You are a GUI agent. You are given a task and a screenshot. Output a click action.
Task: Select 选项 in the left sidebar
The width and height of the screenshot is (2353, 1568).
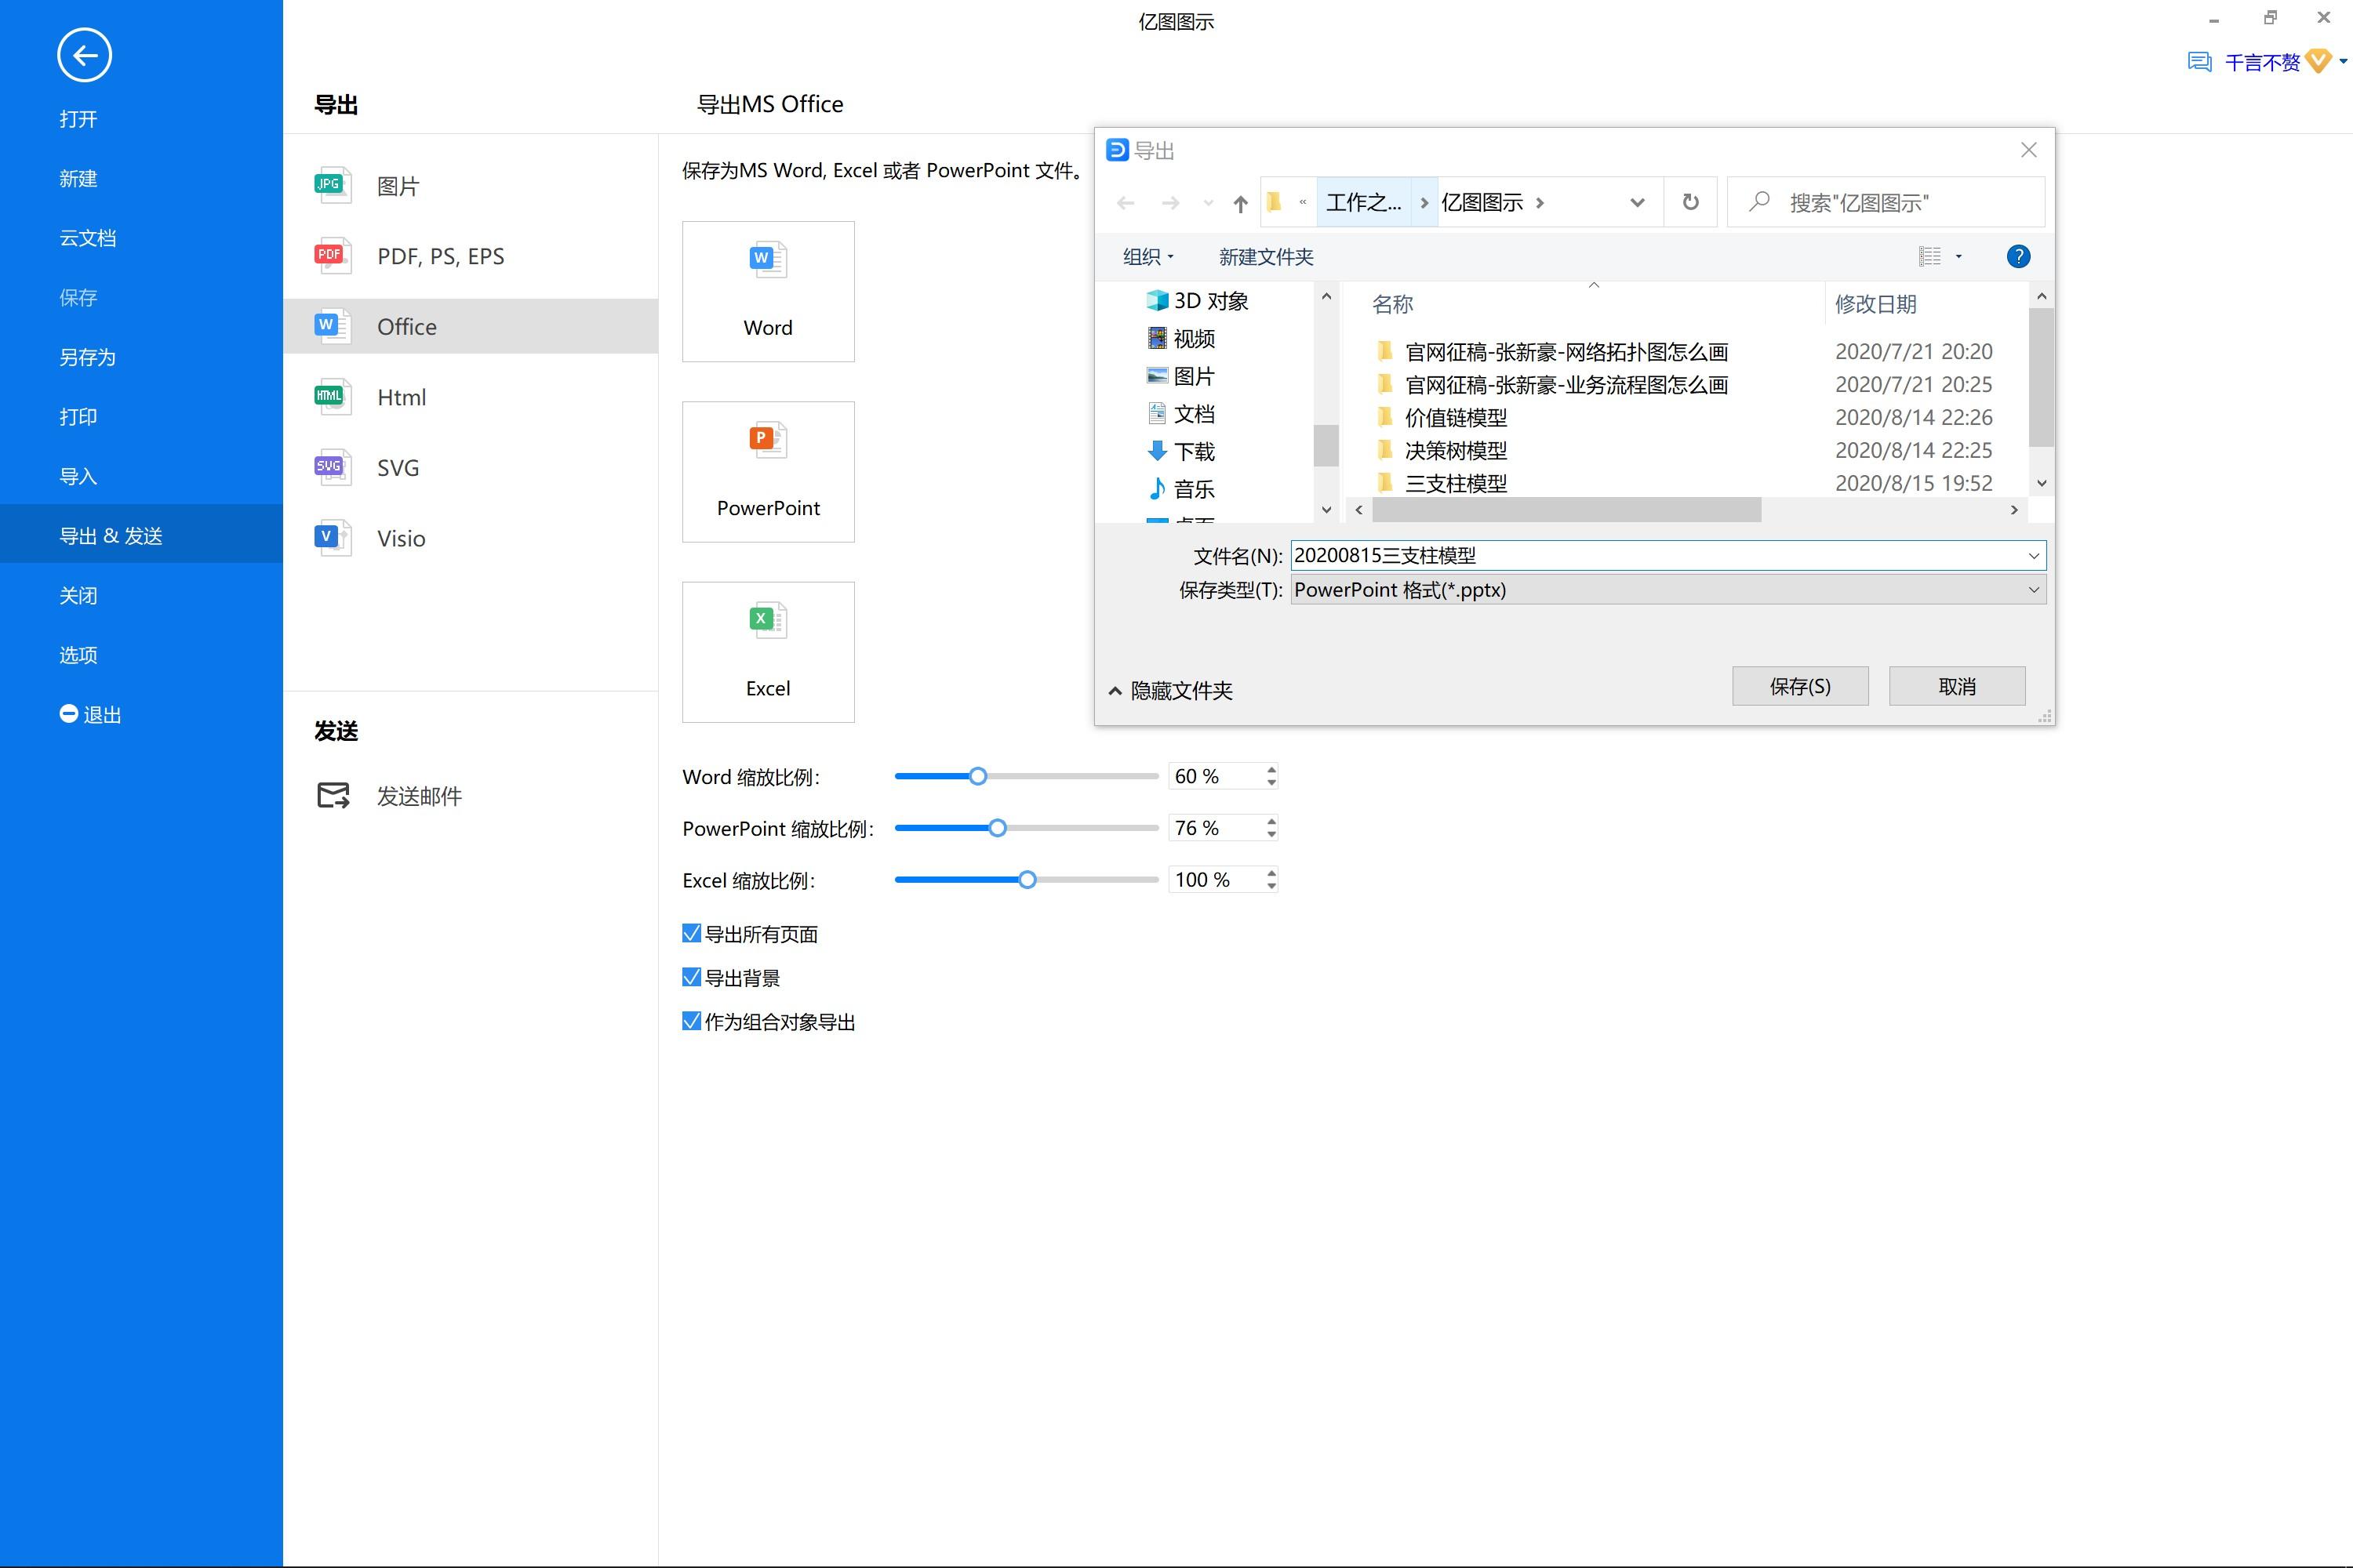click(78, 654)
